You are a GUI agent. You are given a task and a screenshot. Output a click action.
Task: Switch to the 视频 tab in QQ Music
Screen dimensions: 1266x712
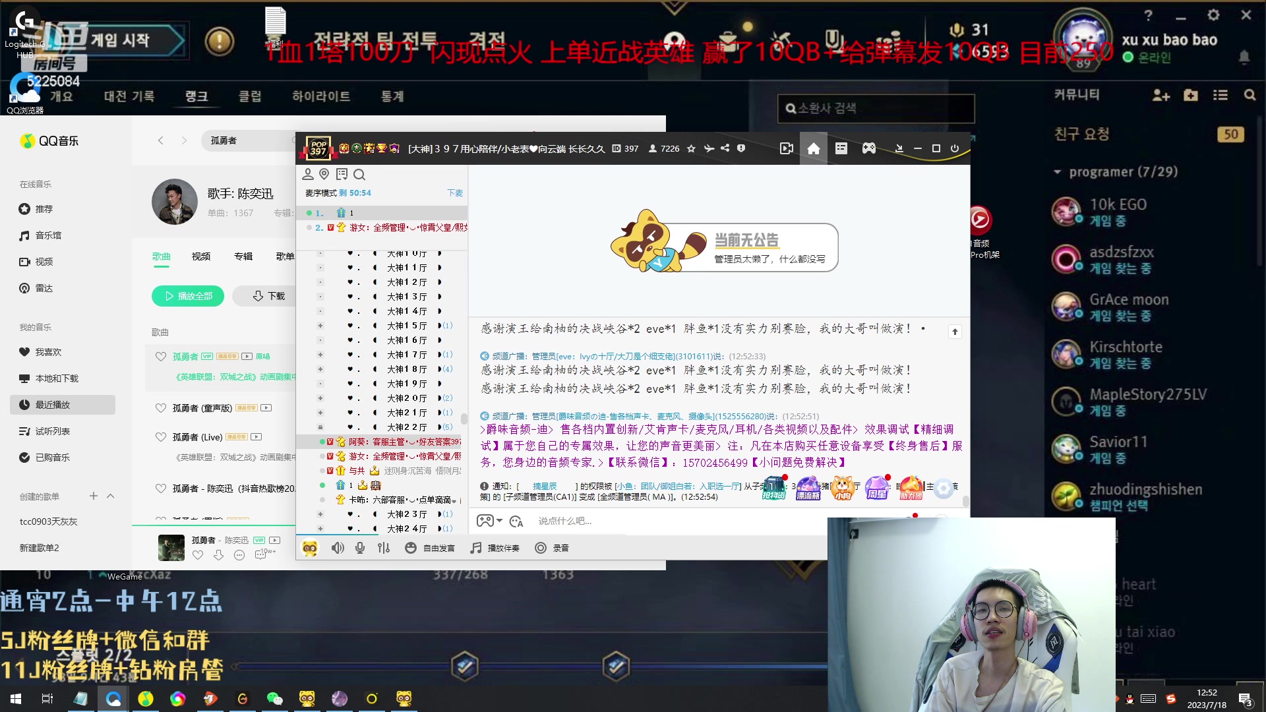(x=200, y=257)
